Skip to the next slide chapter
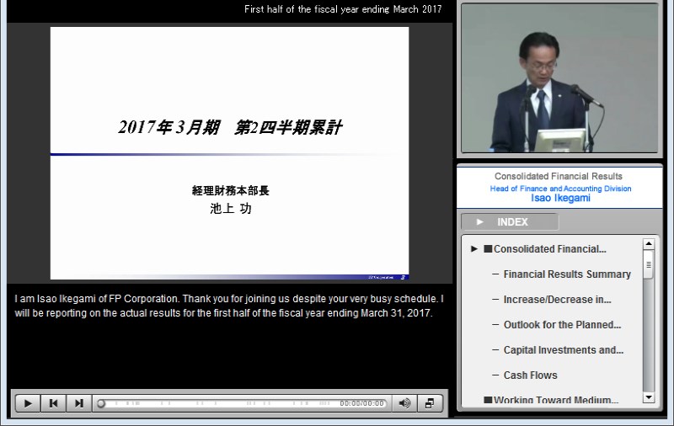Screen dimensions: 674x426 click(78, 403)
